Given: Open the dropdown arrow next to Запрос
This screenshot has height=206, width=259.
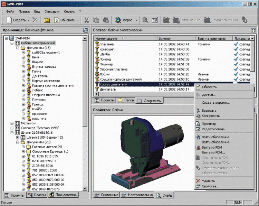Looking at the screenshot, I should [137, 20].
